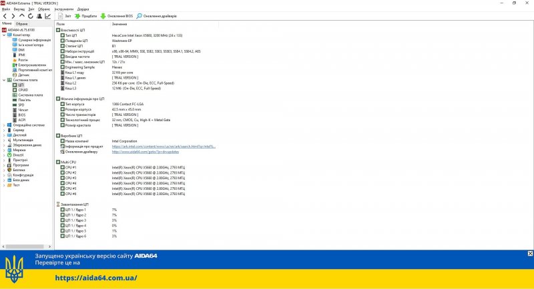This screenshot has height=289, width=534.
Task: Switch to the Обране tab
Action: click(22, 23)
